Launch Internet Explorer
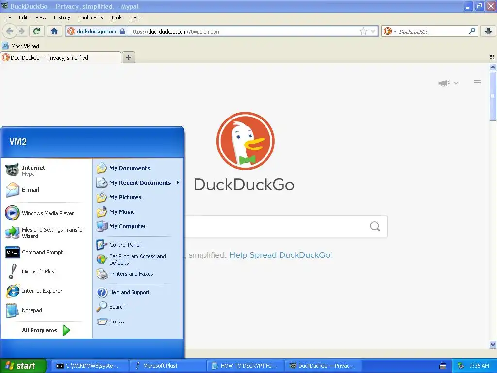 pyautogui.click(x=46, y=291)
